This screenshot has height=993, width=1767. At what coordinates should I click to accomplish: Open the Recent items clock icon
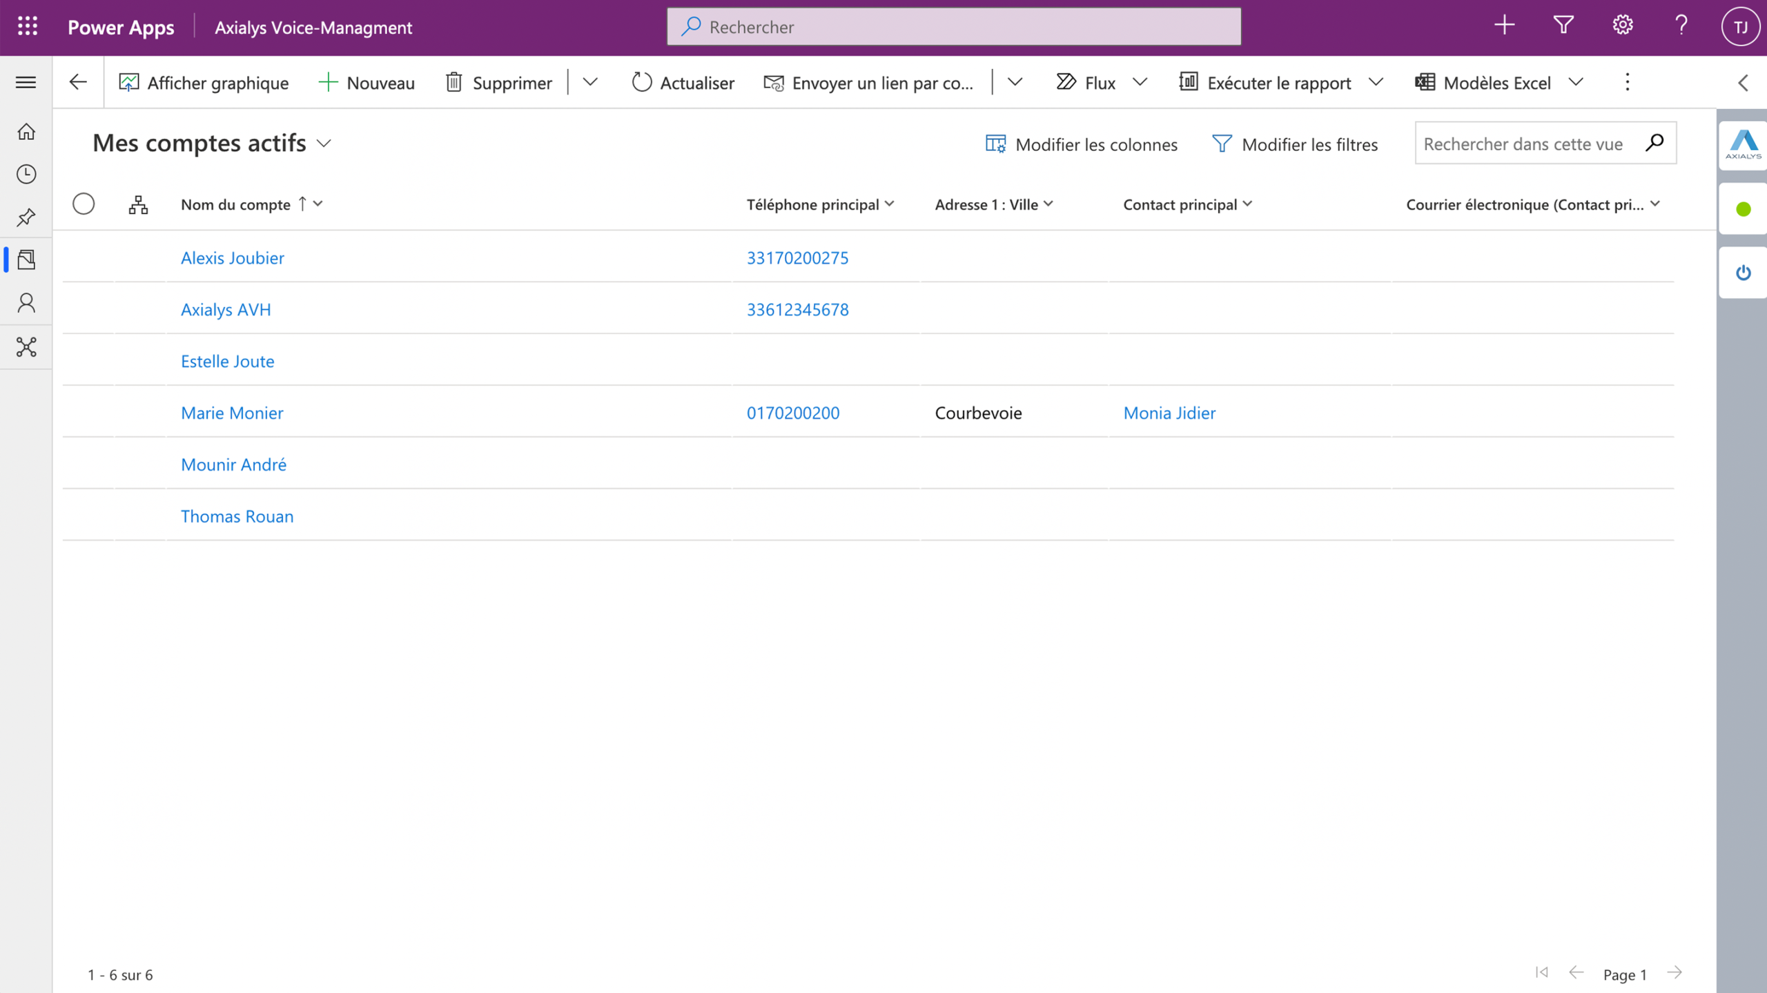click(26, 174)
